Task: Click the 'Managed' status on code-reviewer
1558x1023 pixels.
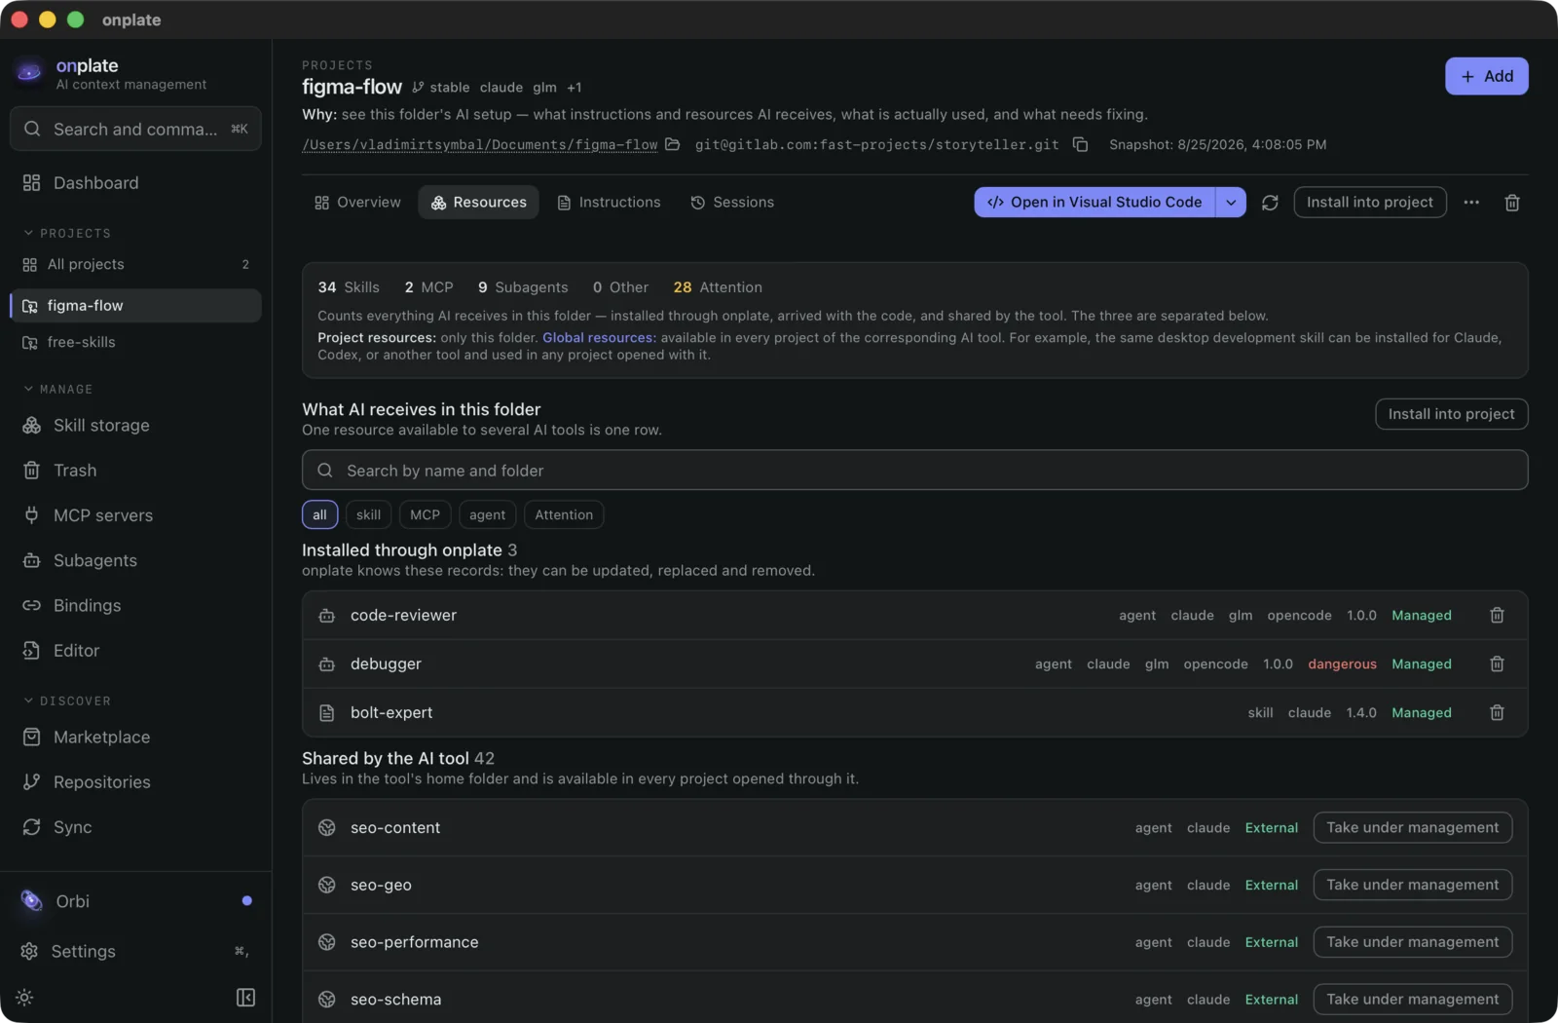Action: coord(1422,616)
